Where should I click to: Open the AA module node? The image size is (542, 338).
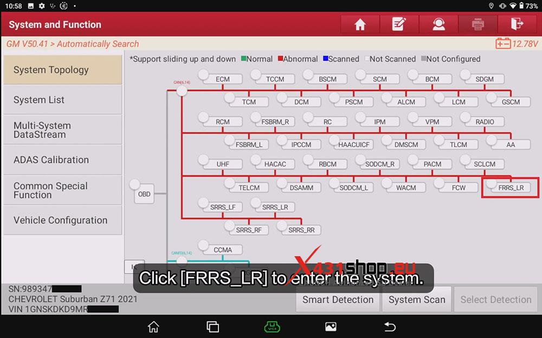click(x=511, y=145)
